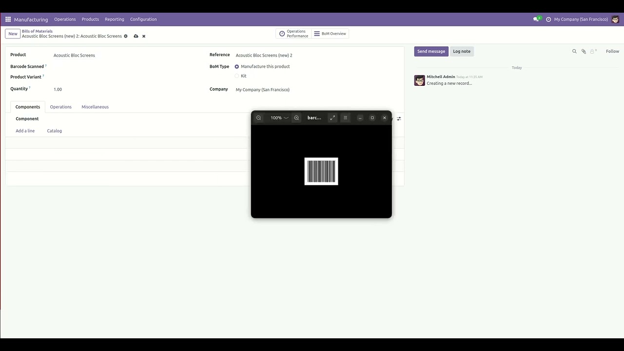The height and width of the screenshot is (351, 624).
Task: Minimize the image viewer window
Action: [x=360, y=118]
